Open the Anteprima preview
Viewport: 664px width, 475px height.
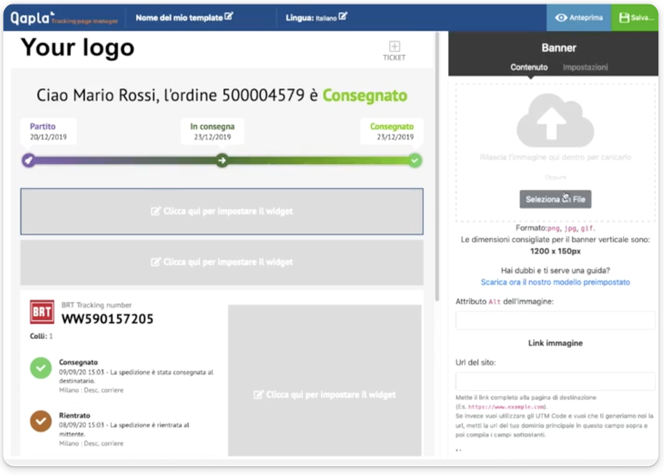pos(579,18)
